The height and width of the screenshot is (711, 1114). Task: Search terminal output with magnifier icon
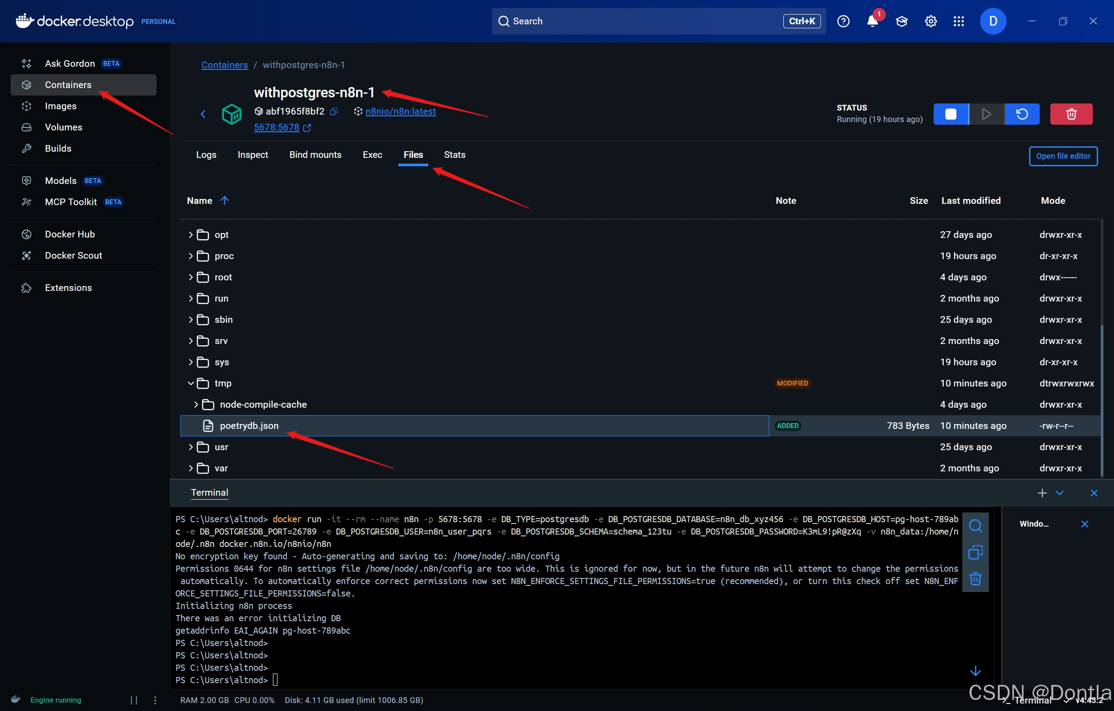coord(975,526)
